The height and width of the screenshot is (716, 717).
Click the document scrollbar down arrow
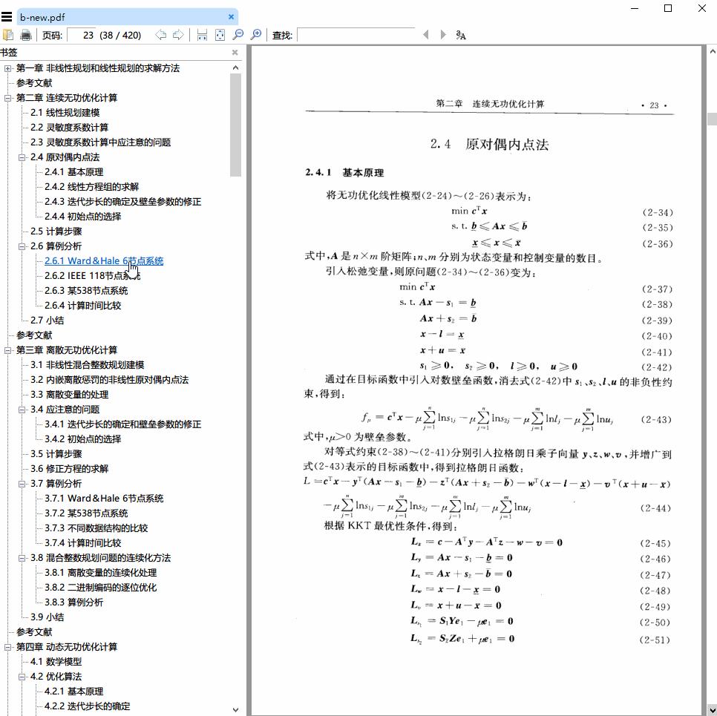pyautogui.click(x=712, y=709)
